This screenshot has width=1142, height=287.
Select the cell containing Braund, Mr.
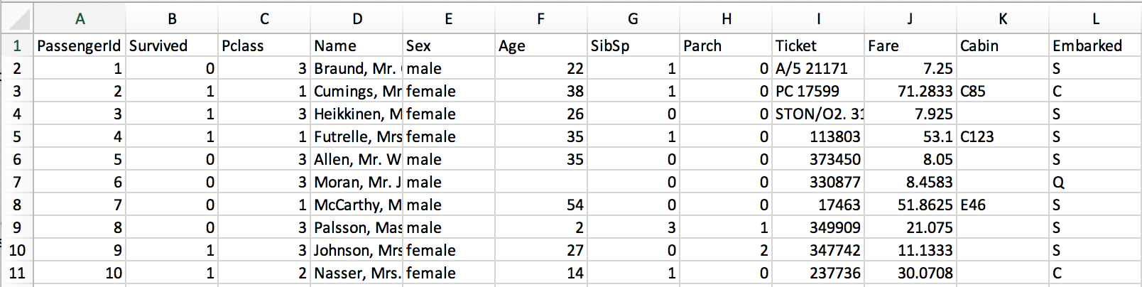coord(357,68)
